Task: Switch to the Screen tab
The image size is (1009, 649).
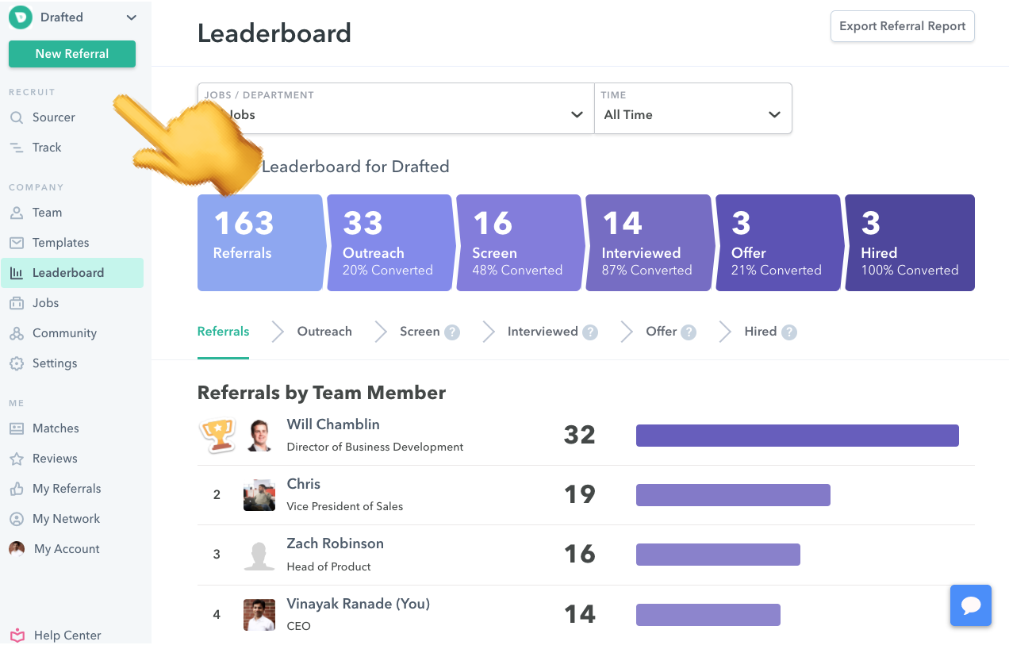Action: [x=420, y=332]
